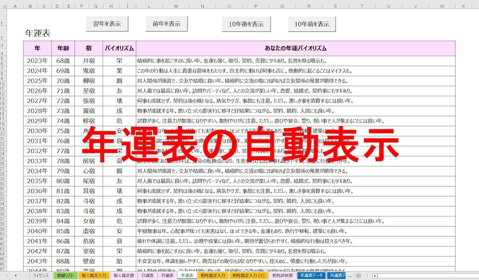Show more sheet tabs via ellipsis
Viewport: 479px width, 280px height.
[x=350, y=276]
